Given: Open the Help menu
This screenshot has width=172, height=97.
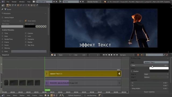Looking at the screenshot, I should point(29,2).
